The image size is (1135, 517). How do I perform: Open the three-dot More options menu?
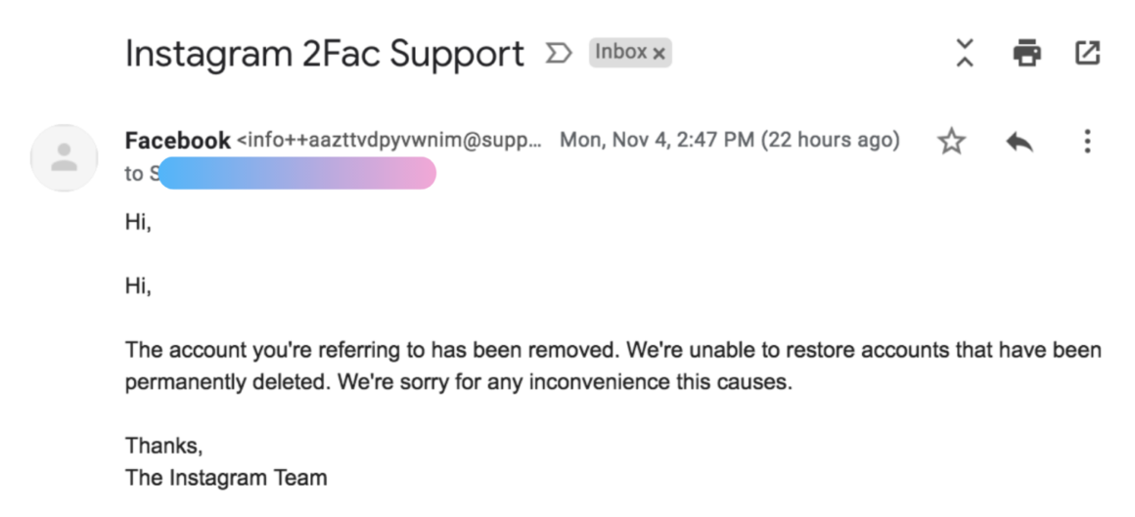[1086, 142]
